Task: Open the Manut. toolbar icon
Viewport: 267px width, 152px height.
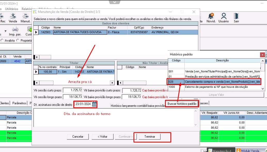Action: (x=26, y=18)
